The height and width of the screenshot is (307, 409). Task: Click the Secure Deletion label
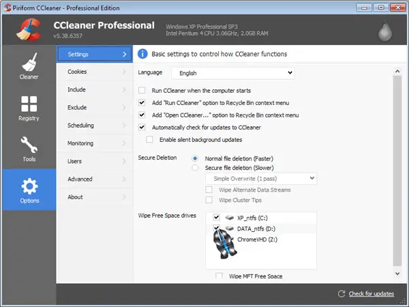[x=157, y=158]
